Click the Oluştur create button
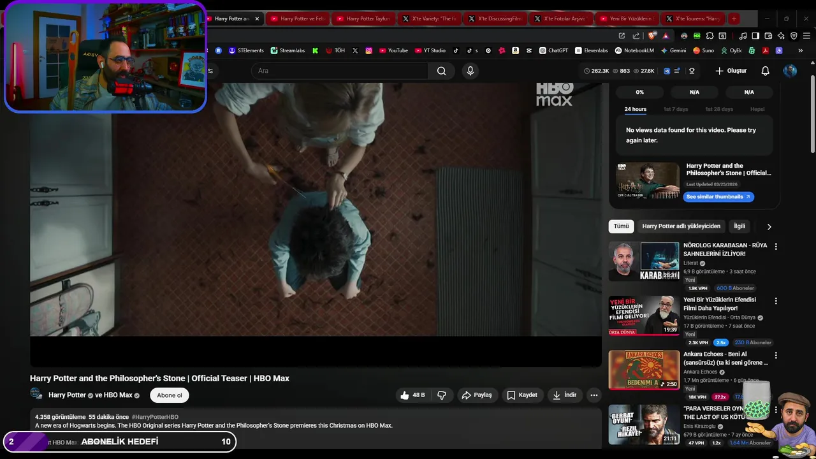Screen dimensions: 816x459 (x=731, y=71)
